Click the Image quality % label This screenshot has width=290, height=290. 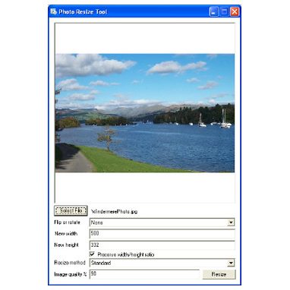pos(71,274)
